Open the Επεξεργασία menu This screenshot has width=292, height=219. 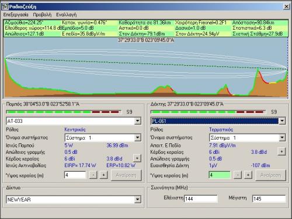(16, 15)
